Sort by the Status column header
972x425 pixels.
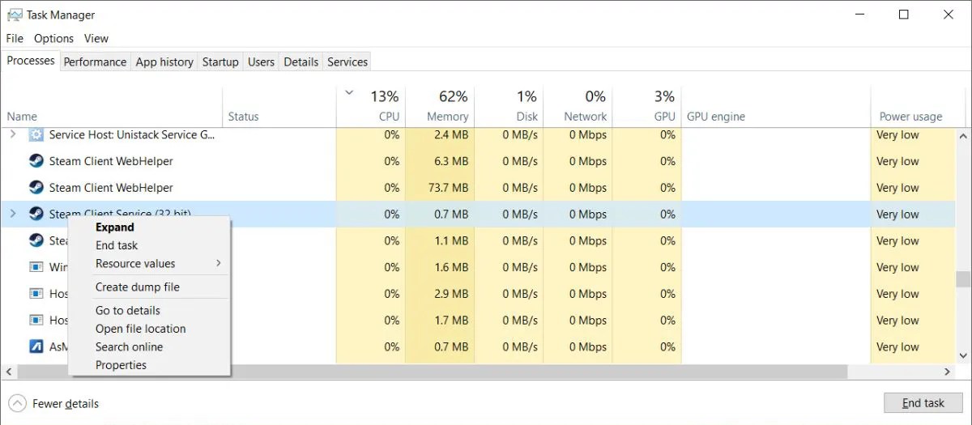279,106
